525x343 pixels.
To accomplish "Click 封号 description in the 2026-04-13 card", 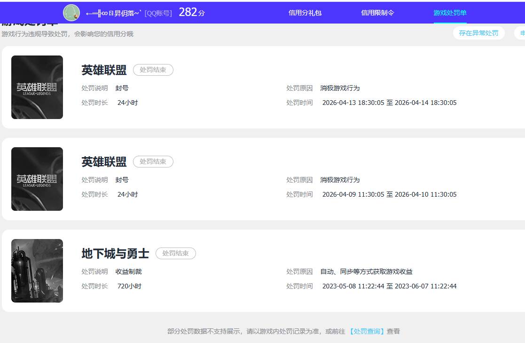I will (122, 88).
